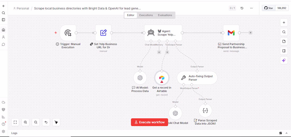Open the help question mark icon

(x=3, y=124)
